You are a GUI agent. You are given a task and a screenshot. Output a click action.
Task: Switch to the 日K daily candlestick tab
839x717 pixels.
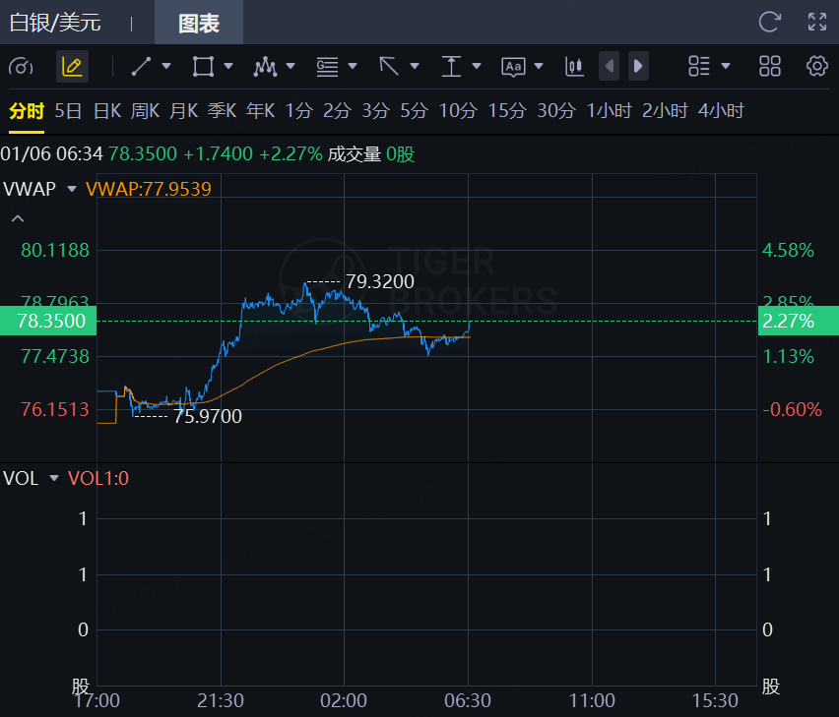point(106,111)
